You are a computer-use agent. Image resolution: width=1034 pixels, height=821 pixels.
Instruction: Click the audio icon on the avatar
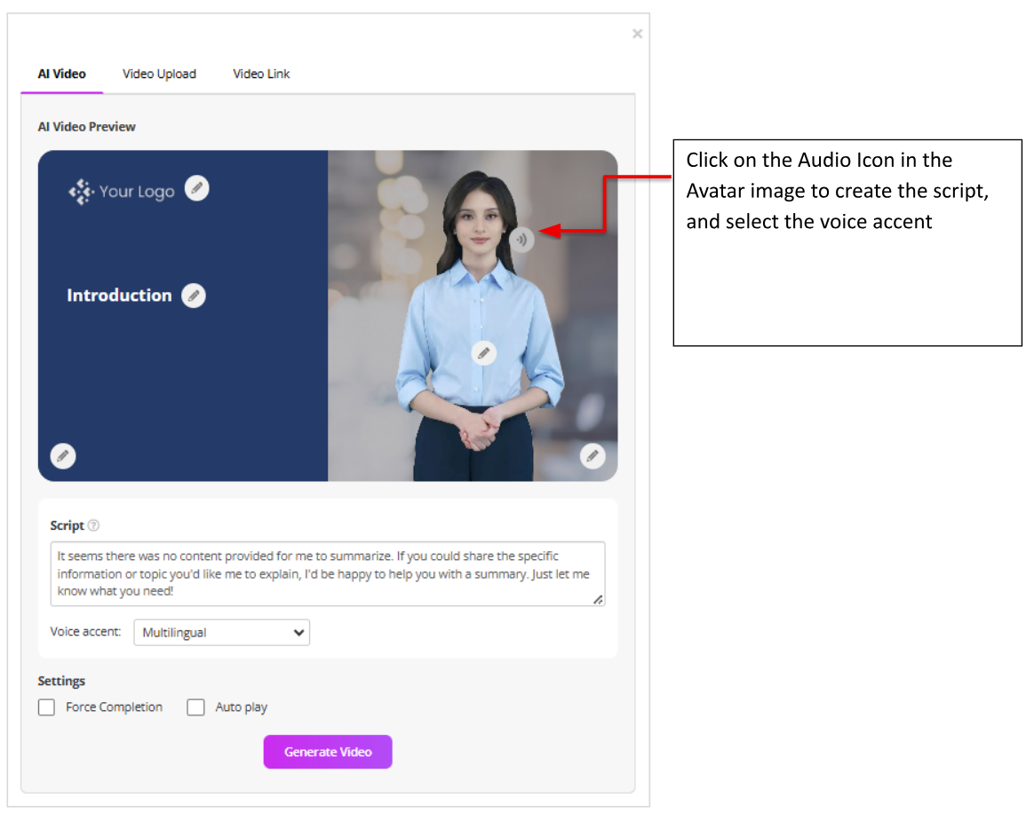[x=521, y=239]
